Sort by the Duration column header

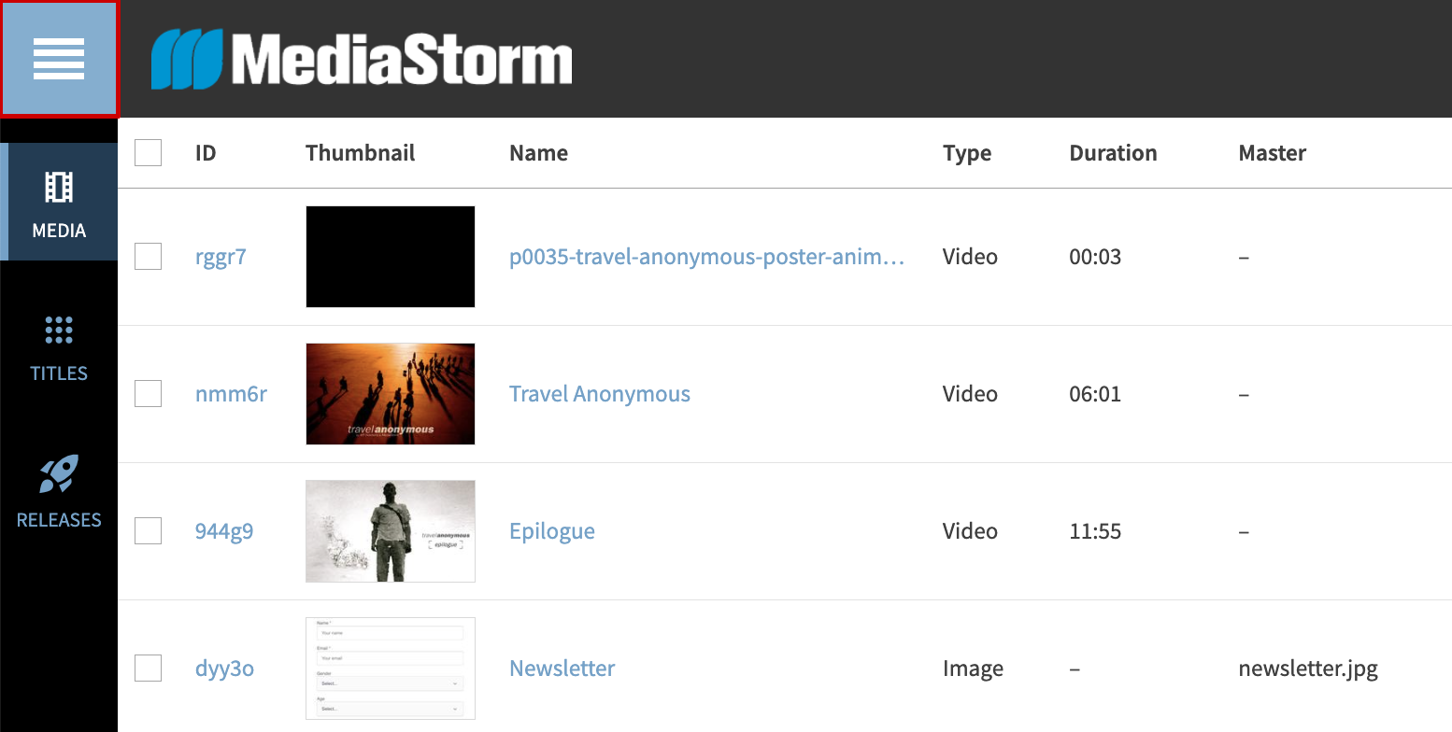[1113, 153]
